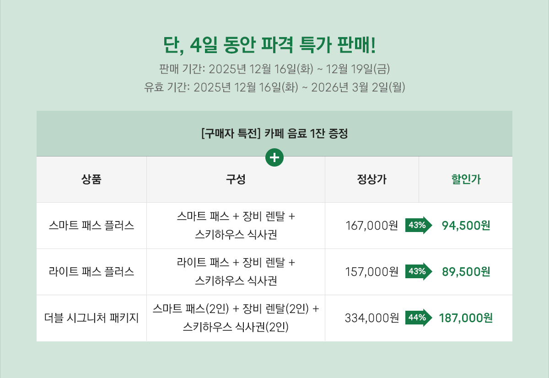The height and width of the screenshot is (378, 549).
Task: Select the 상품 column header
Action: pos(91,179)
